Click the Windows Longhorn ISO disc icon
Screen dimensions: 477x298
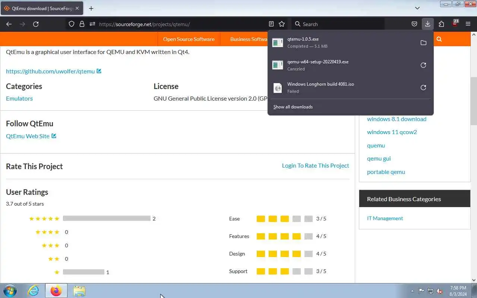[278, 88]
